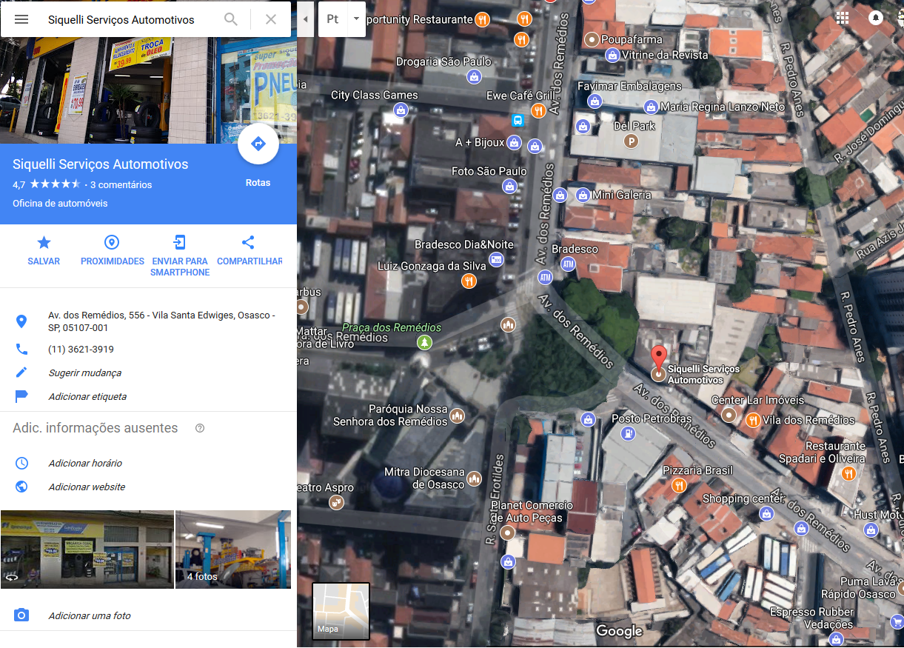
Task: Click the Mini Galeria marker
Action: click(x=583, y=196)
